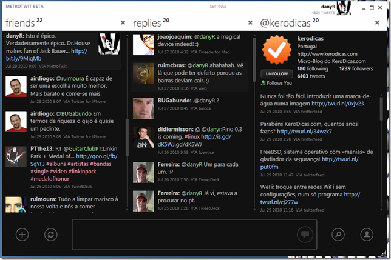Open @GuitarClubPT mention in PTthe13 tweet
This screenshot has height=260, width=391.
[83, 148]
